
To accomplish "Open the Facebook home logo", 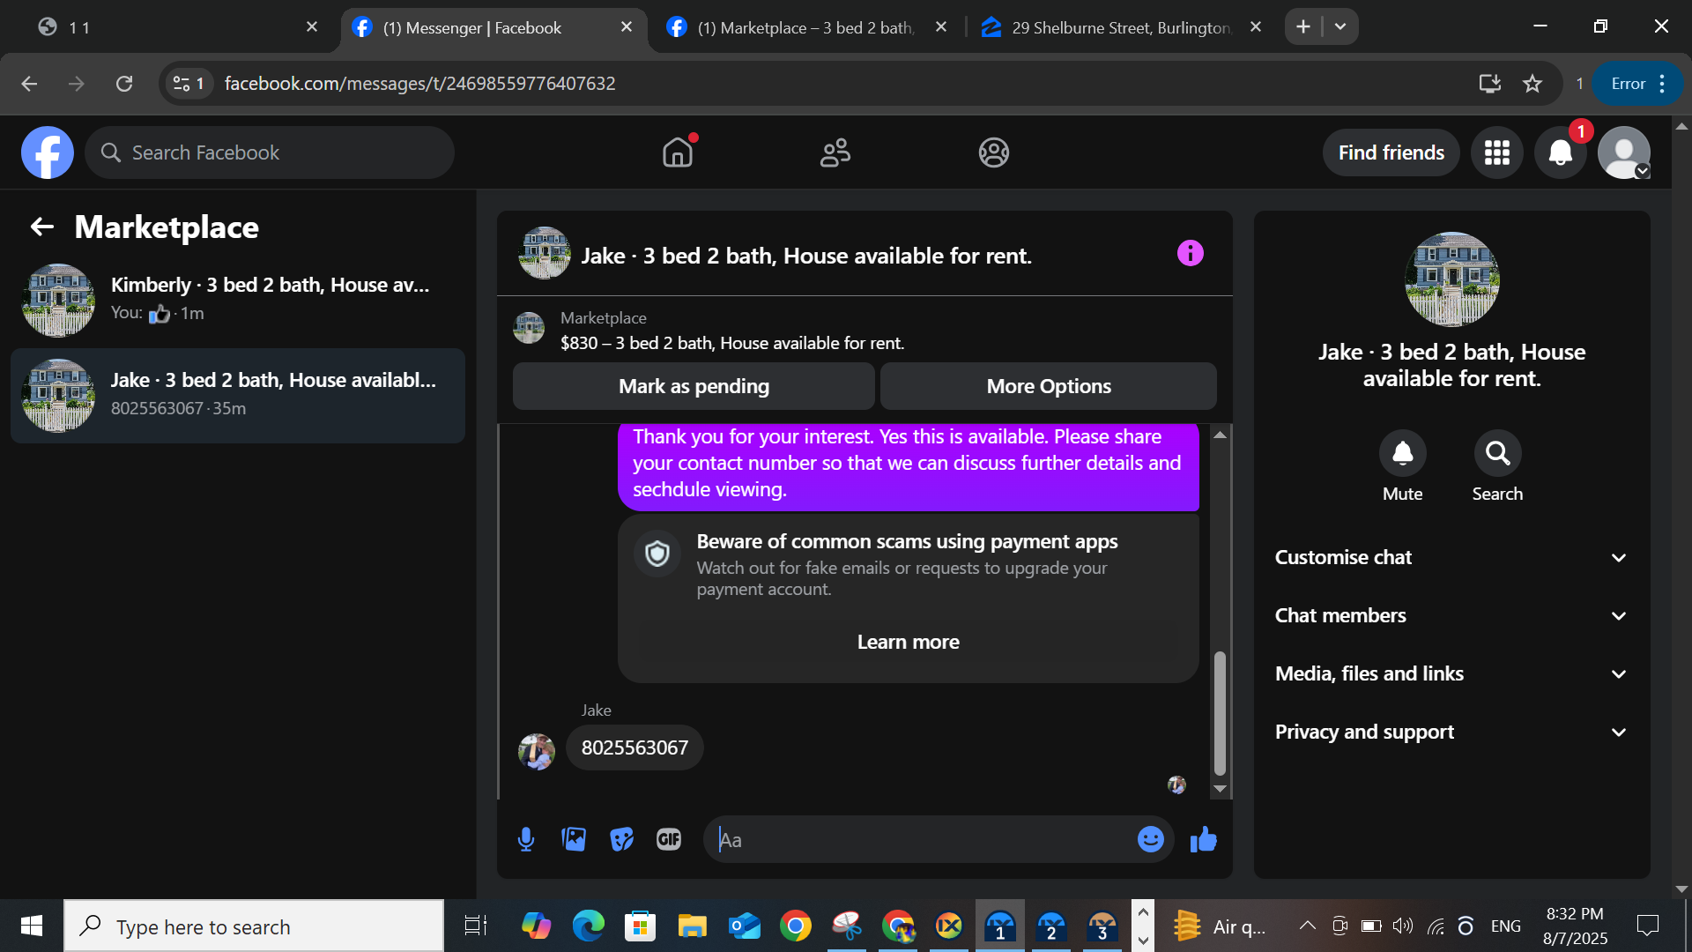I will (48, 152).
